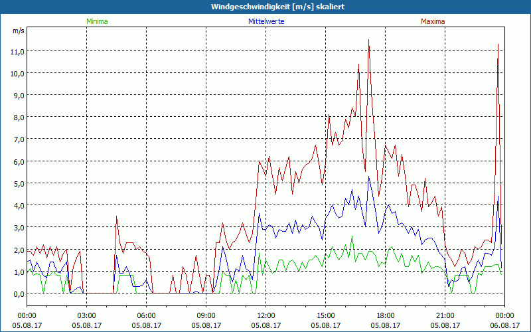Click the 1,0 y-axis value

(19, 272)
